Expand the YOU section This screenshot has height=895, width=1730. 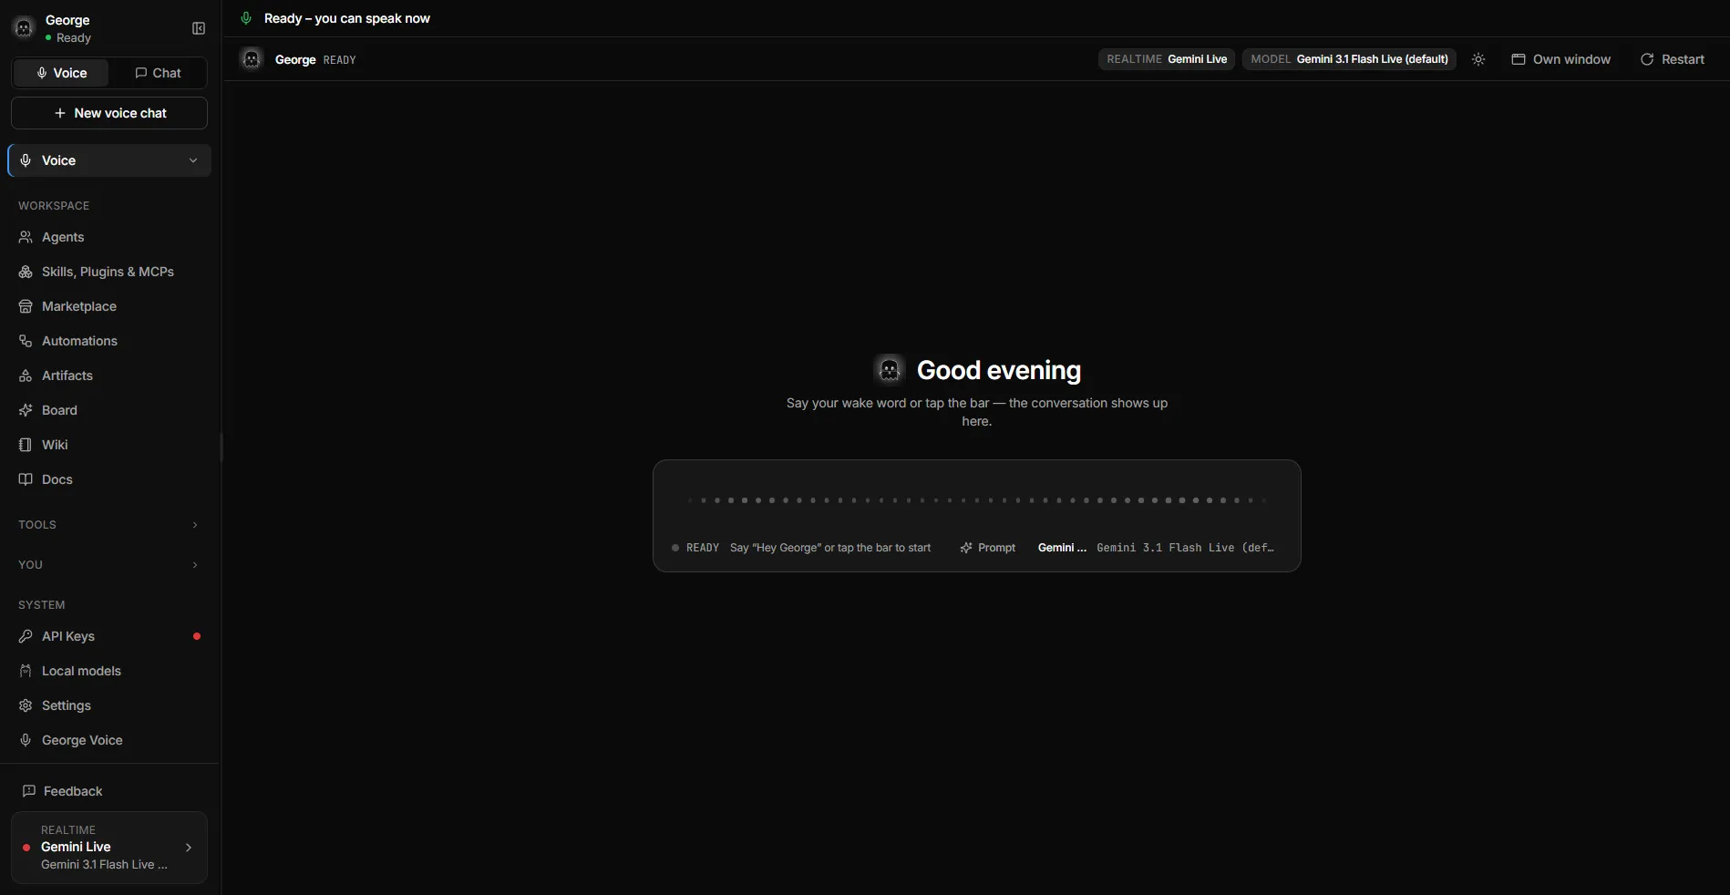(x=109, y=565)
